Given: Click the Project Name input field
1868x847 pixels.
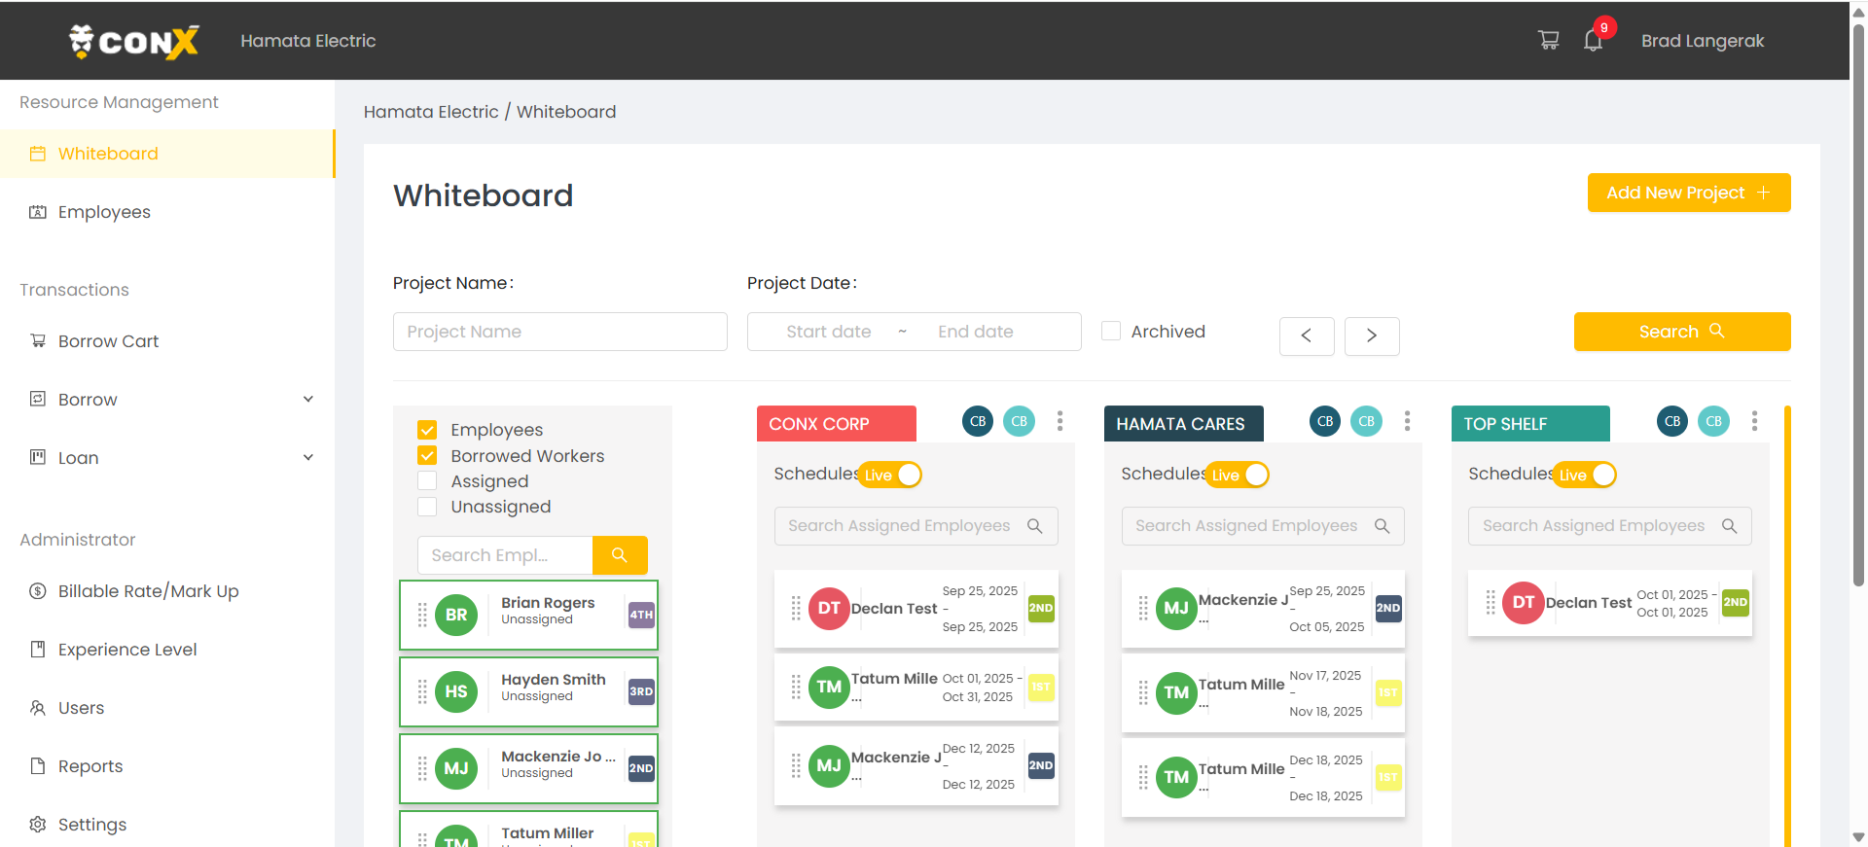Looking at the screenshot, I should pos(559,332).
